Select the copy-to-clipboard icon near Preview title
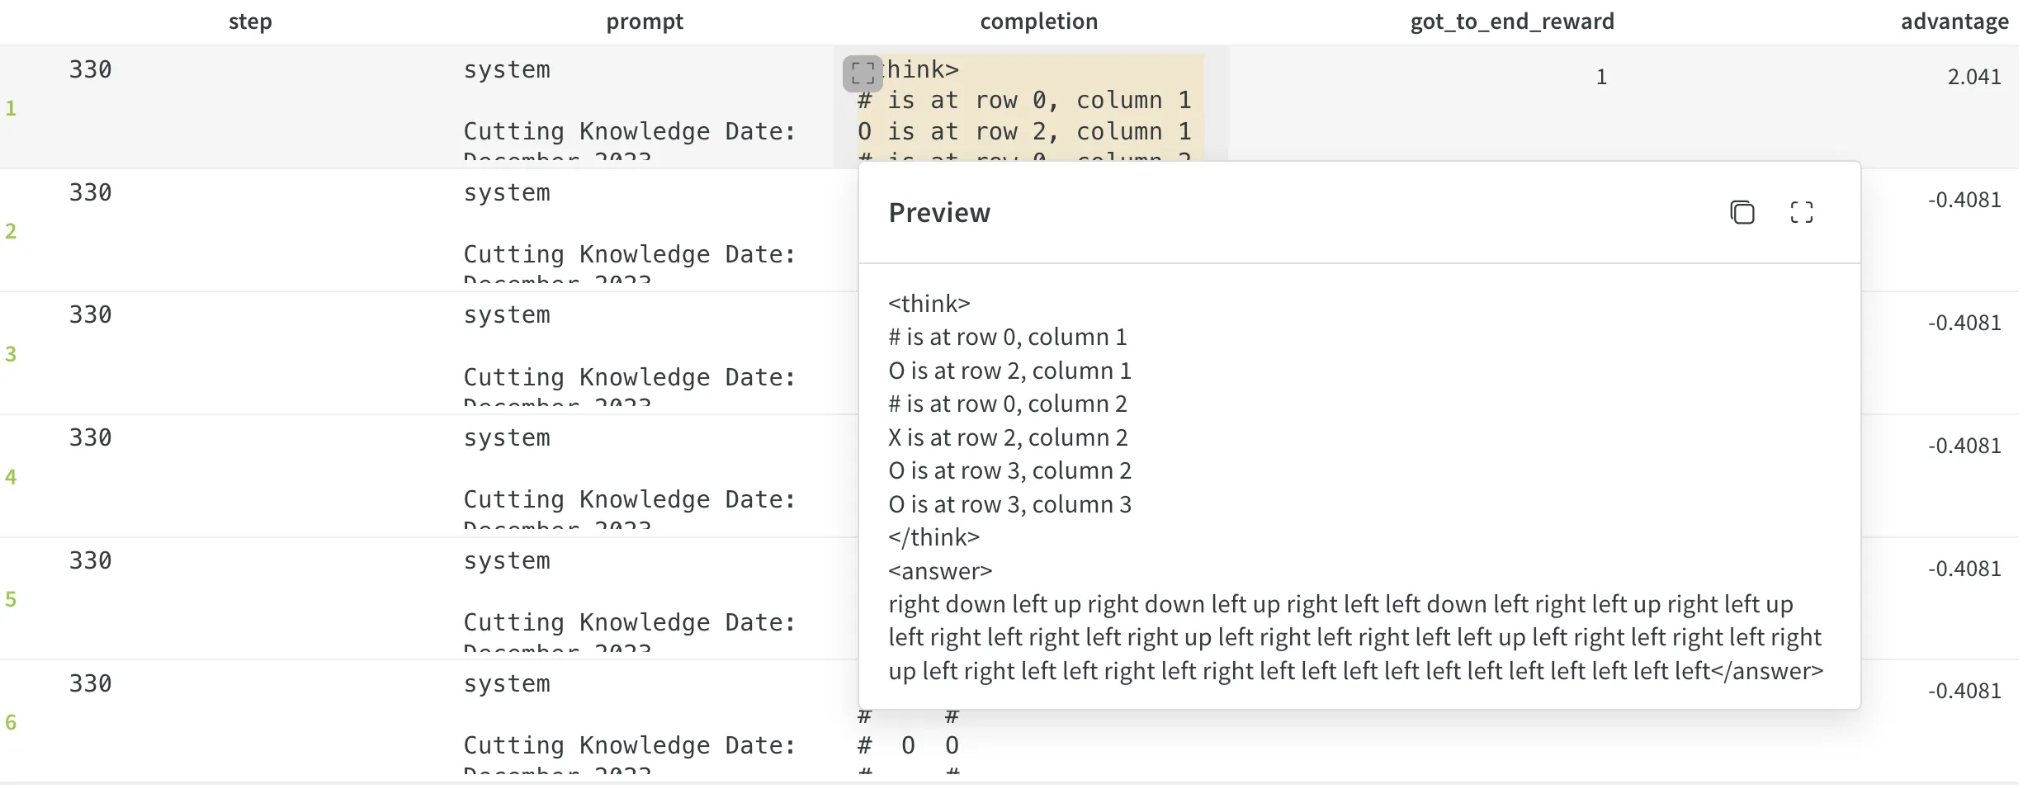Image resolution: width=2037 pixels, height=789 pixels. pyautogui.click(x=1742, y=212)
